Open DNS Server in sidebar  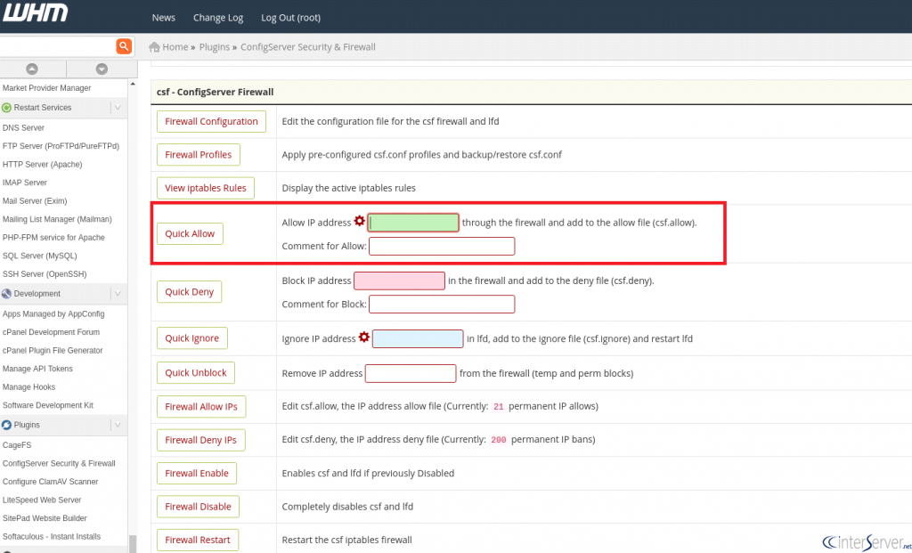coord(23,128)
